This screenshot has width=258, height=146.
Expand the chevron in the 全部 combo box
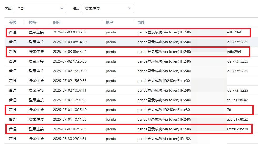point(62,8)
